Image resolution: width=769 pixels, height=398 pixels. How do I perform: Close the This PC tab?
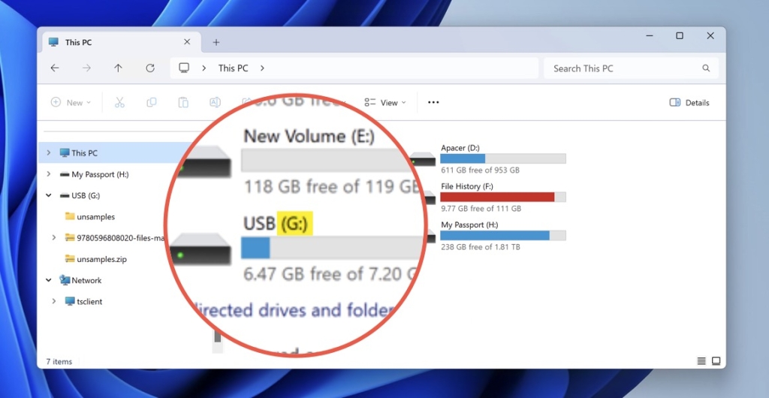click(x=187, y=42)
